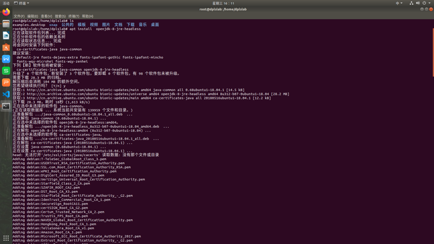Click the 获取:3 ca-certificates-java URL line
This screenshot has height=244, width=434.
pos(142,98)
